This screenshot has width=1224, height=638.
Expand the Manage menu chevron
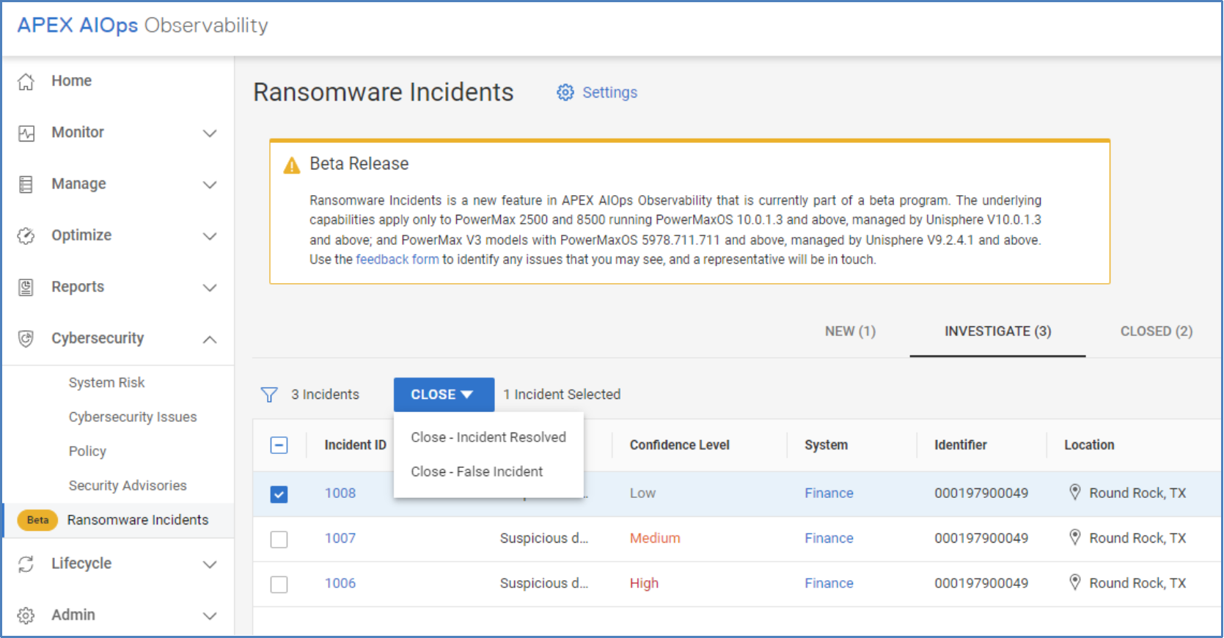pyautogui.click(x=210, y=185)
